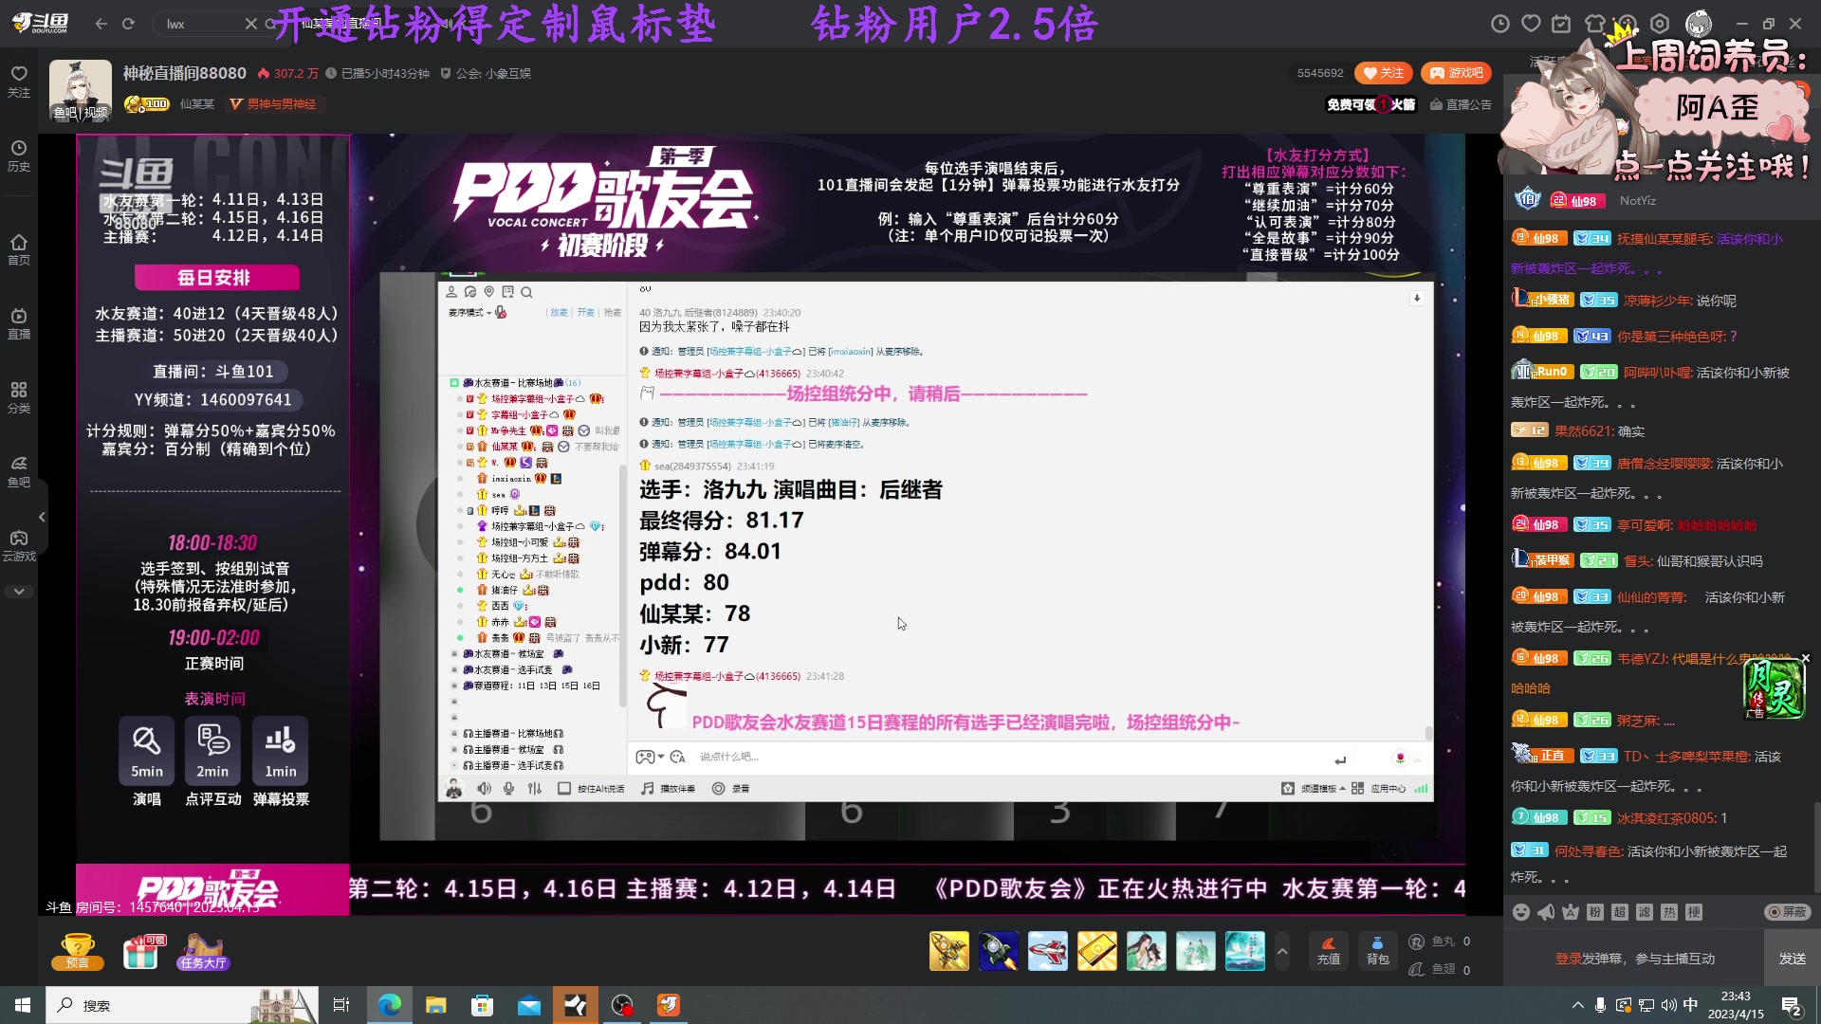Refresh the page with reload icon
This screenshot has height=1024, width=1821.
(x=128, y=24)
